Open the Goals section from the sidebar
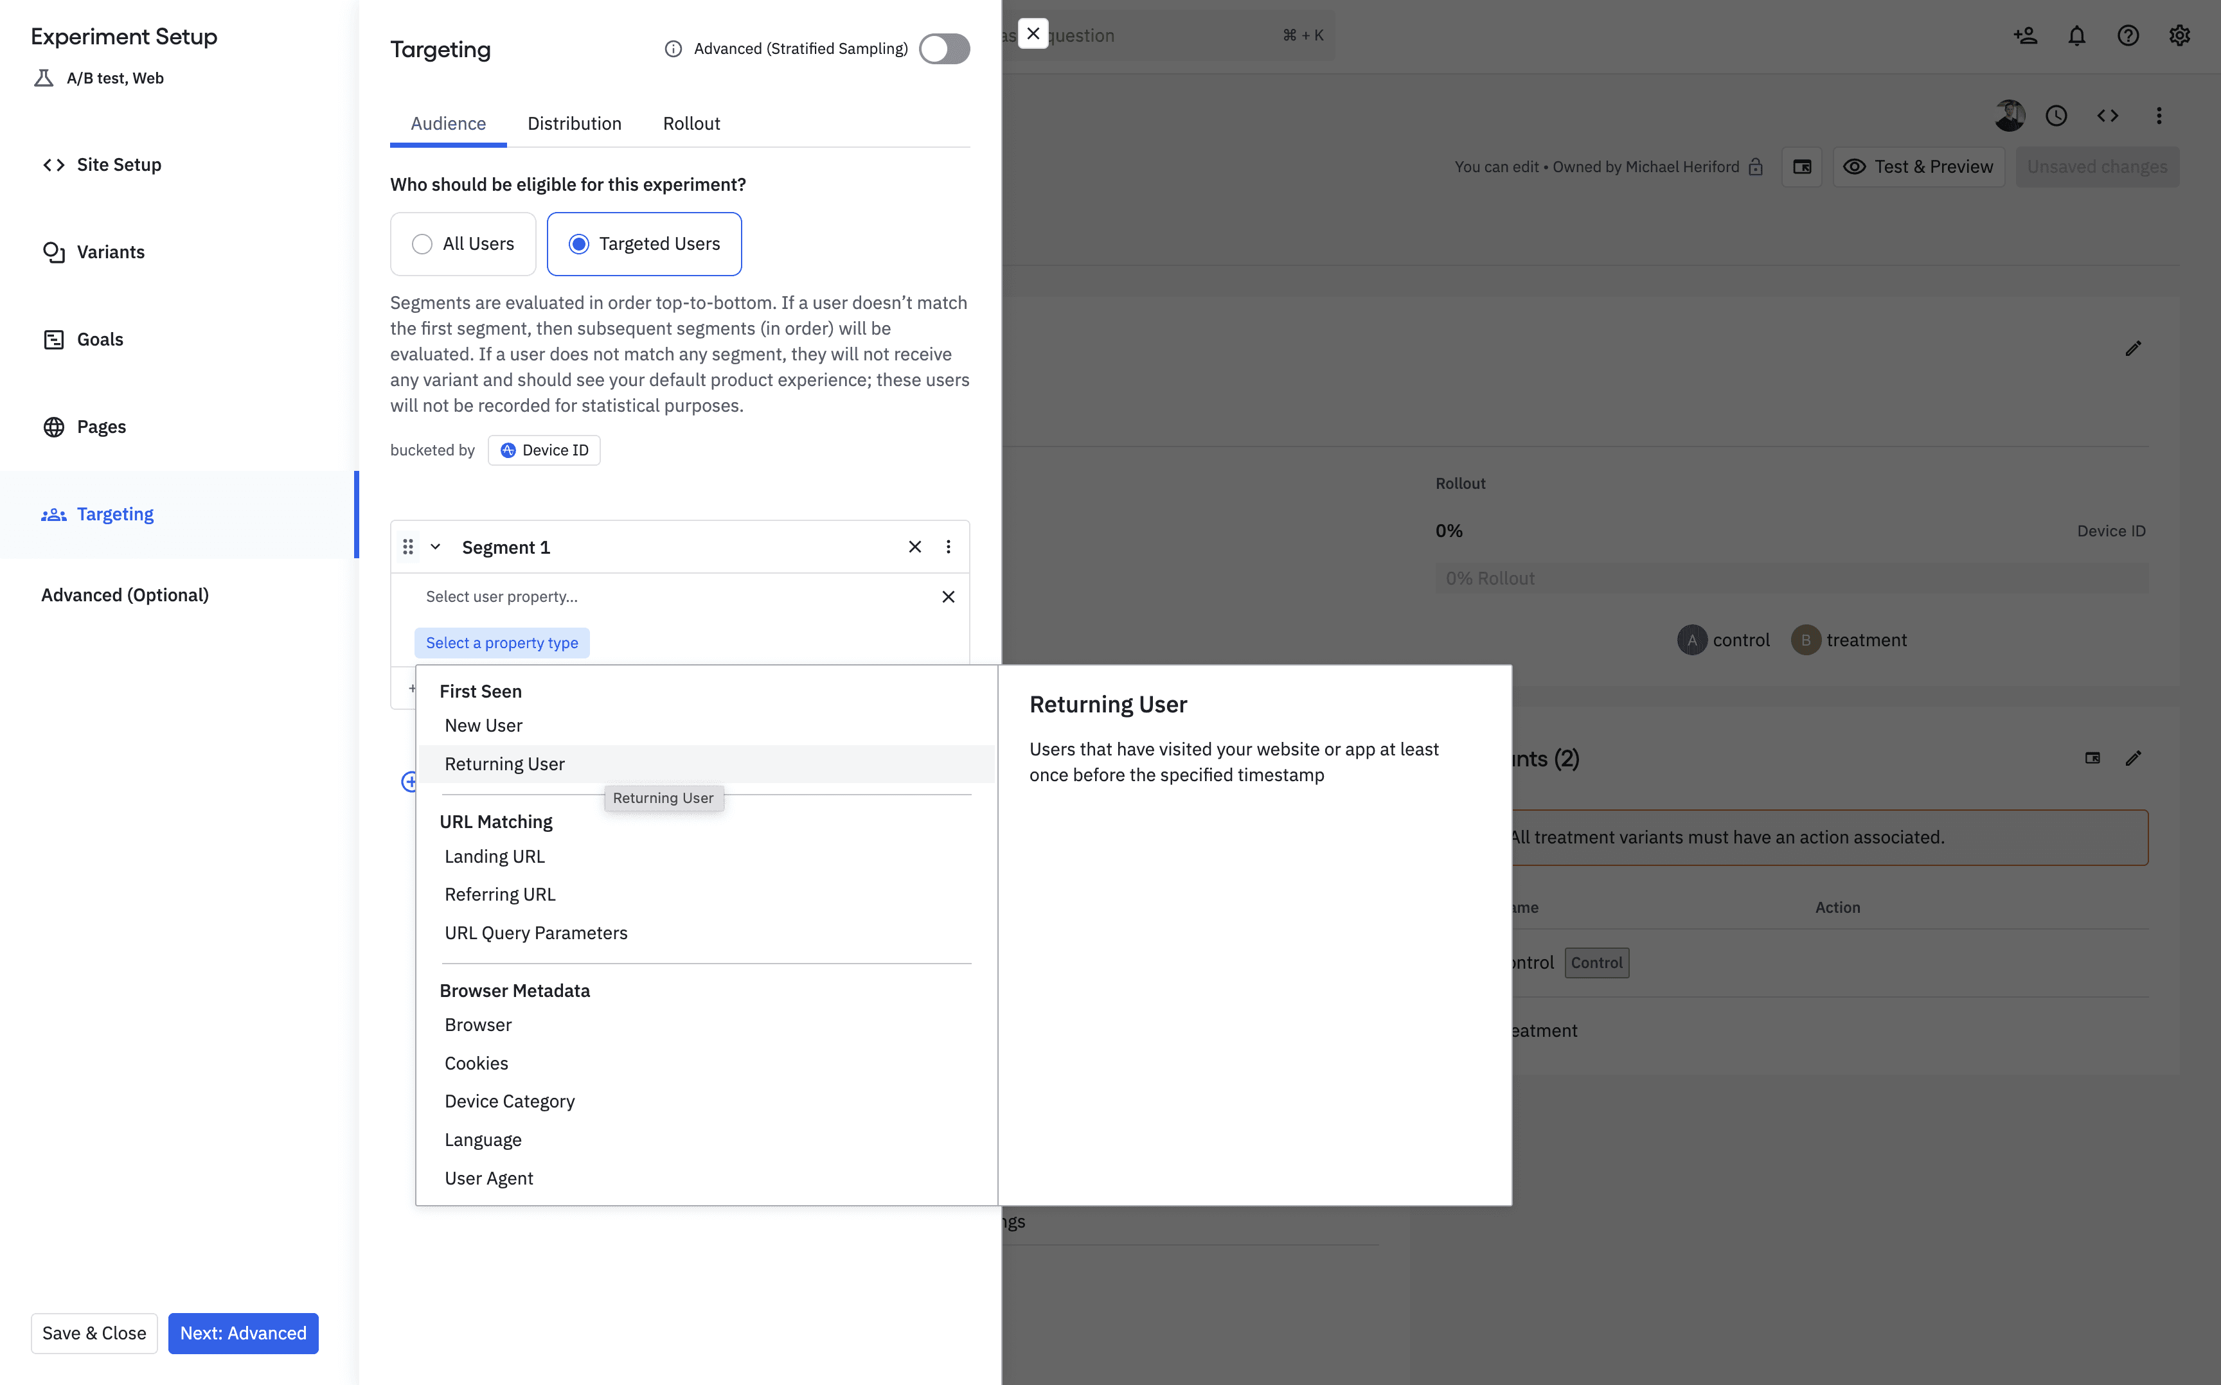 [54, 339]
